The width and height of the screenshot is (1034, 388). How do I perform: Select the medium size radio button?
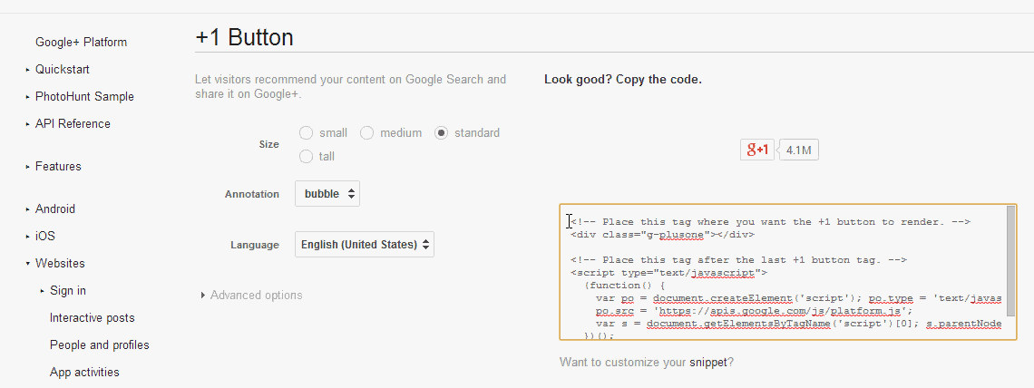click(367, 133)
